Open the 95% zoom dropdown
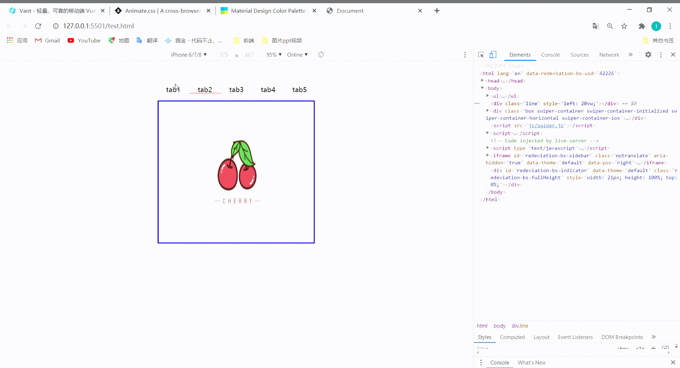The height and width of the screenshot is (368, 680). point(274,54)
